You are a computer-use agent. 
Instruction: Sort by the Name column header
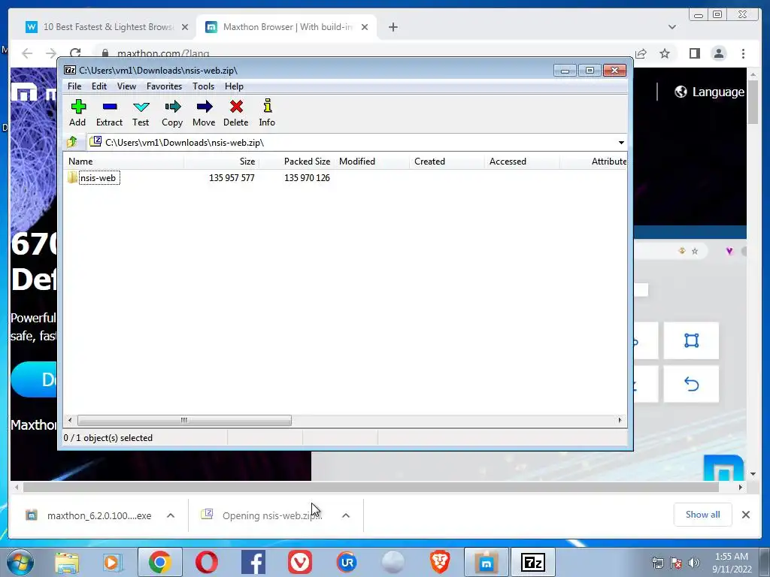[123, 162]
